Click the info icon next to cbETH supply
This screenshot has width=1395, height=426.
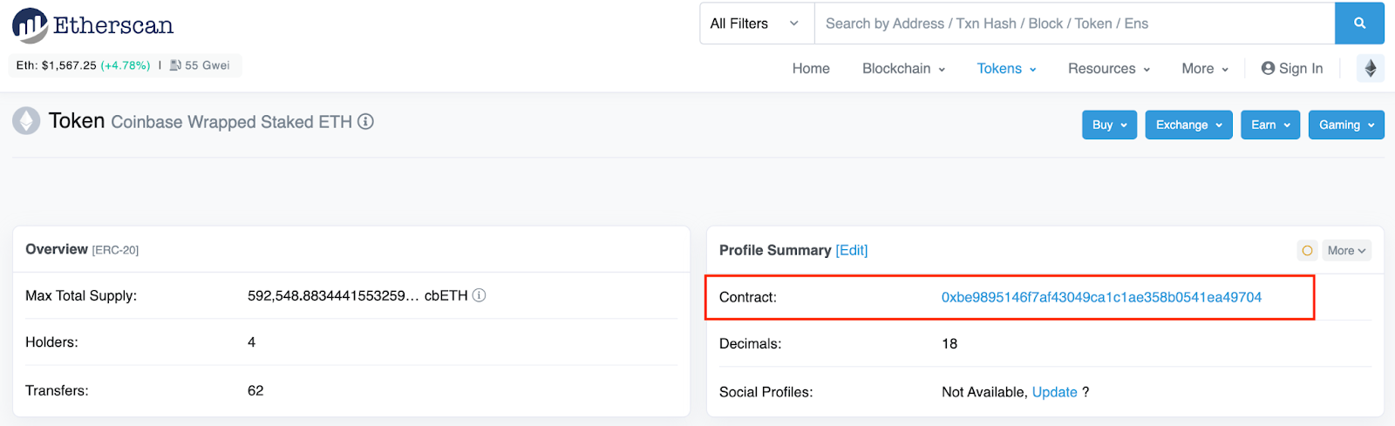click(x=479, y=295)
